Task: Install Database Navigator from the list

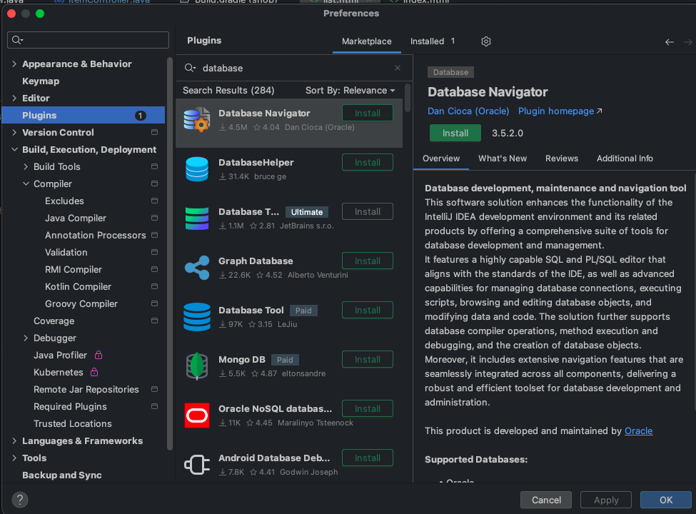Action: (x=368, y=114)
